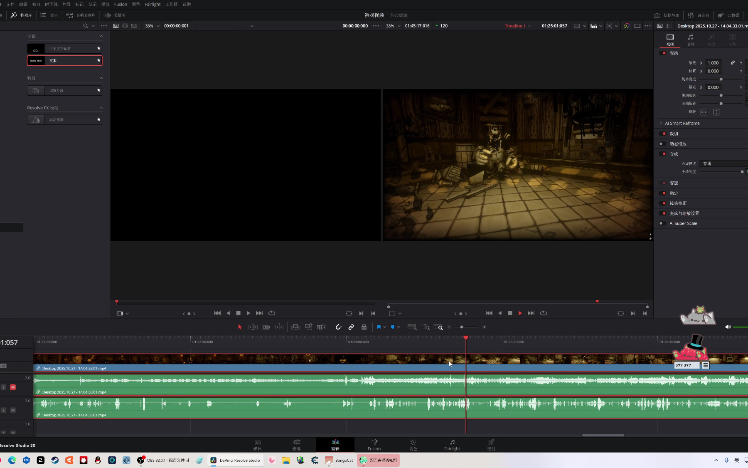Image resolution: width=748 pixels, height=468 pixels.
Task: Toggle timeline snapping magnet icon
Action: [338, 327]
